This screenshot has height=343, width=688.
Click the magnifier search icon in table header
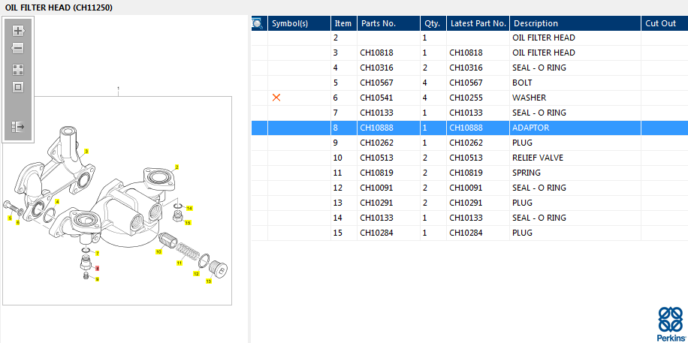(x=257, y=24)
